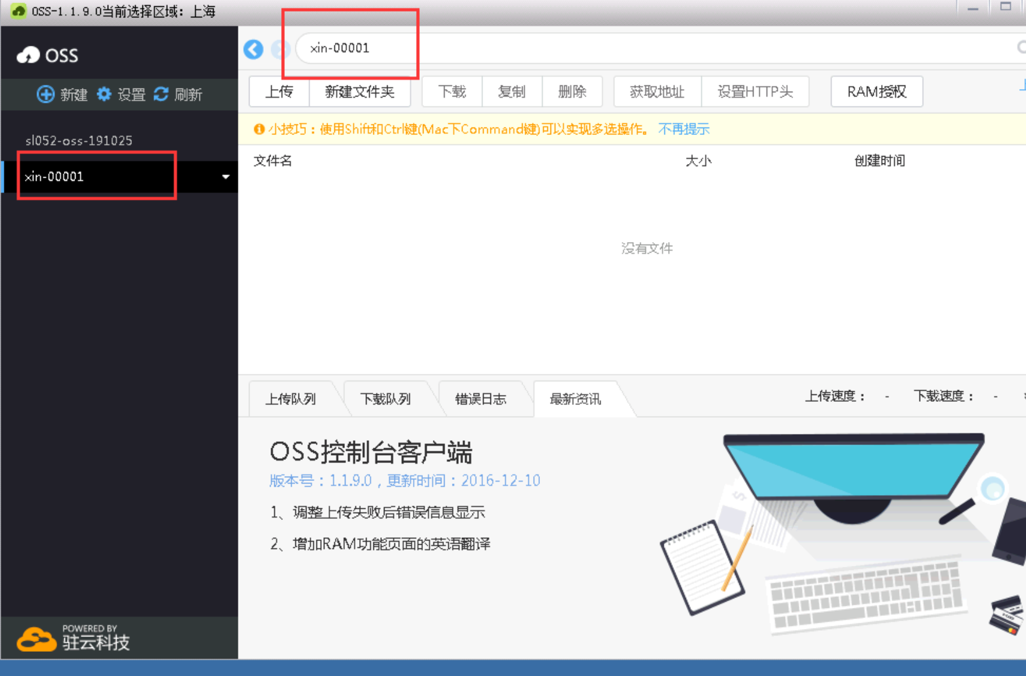Click the 删除 delete button
Image resolution: width=1026 pixels, height=676 pixels.
(572, 92)
